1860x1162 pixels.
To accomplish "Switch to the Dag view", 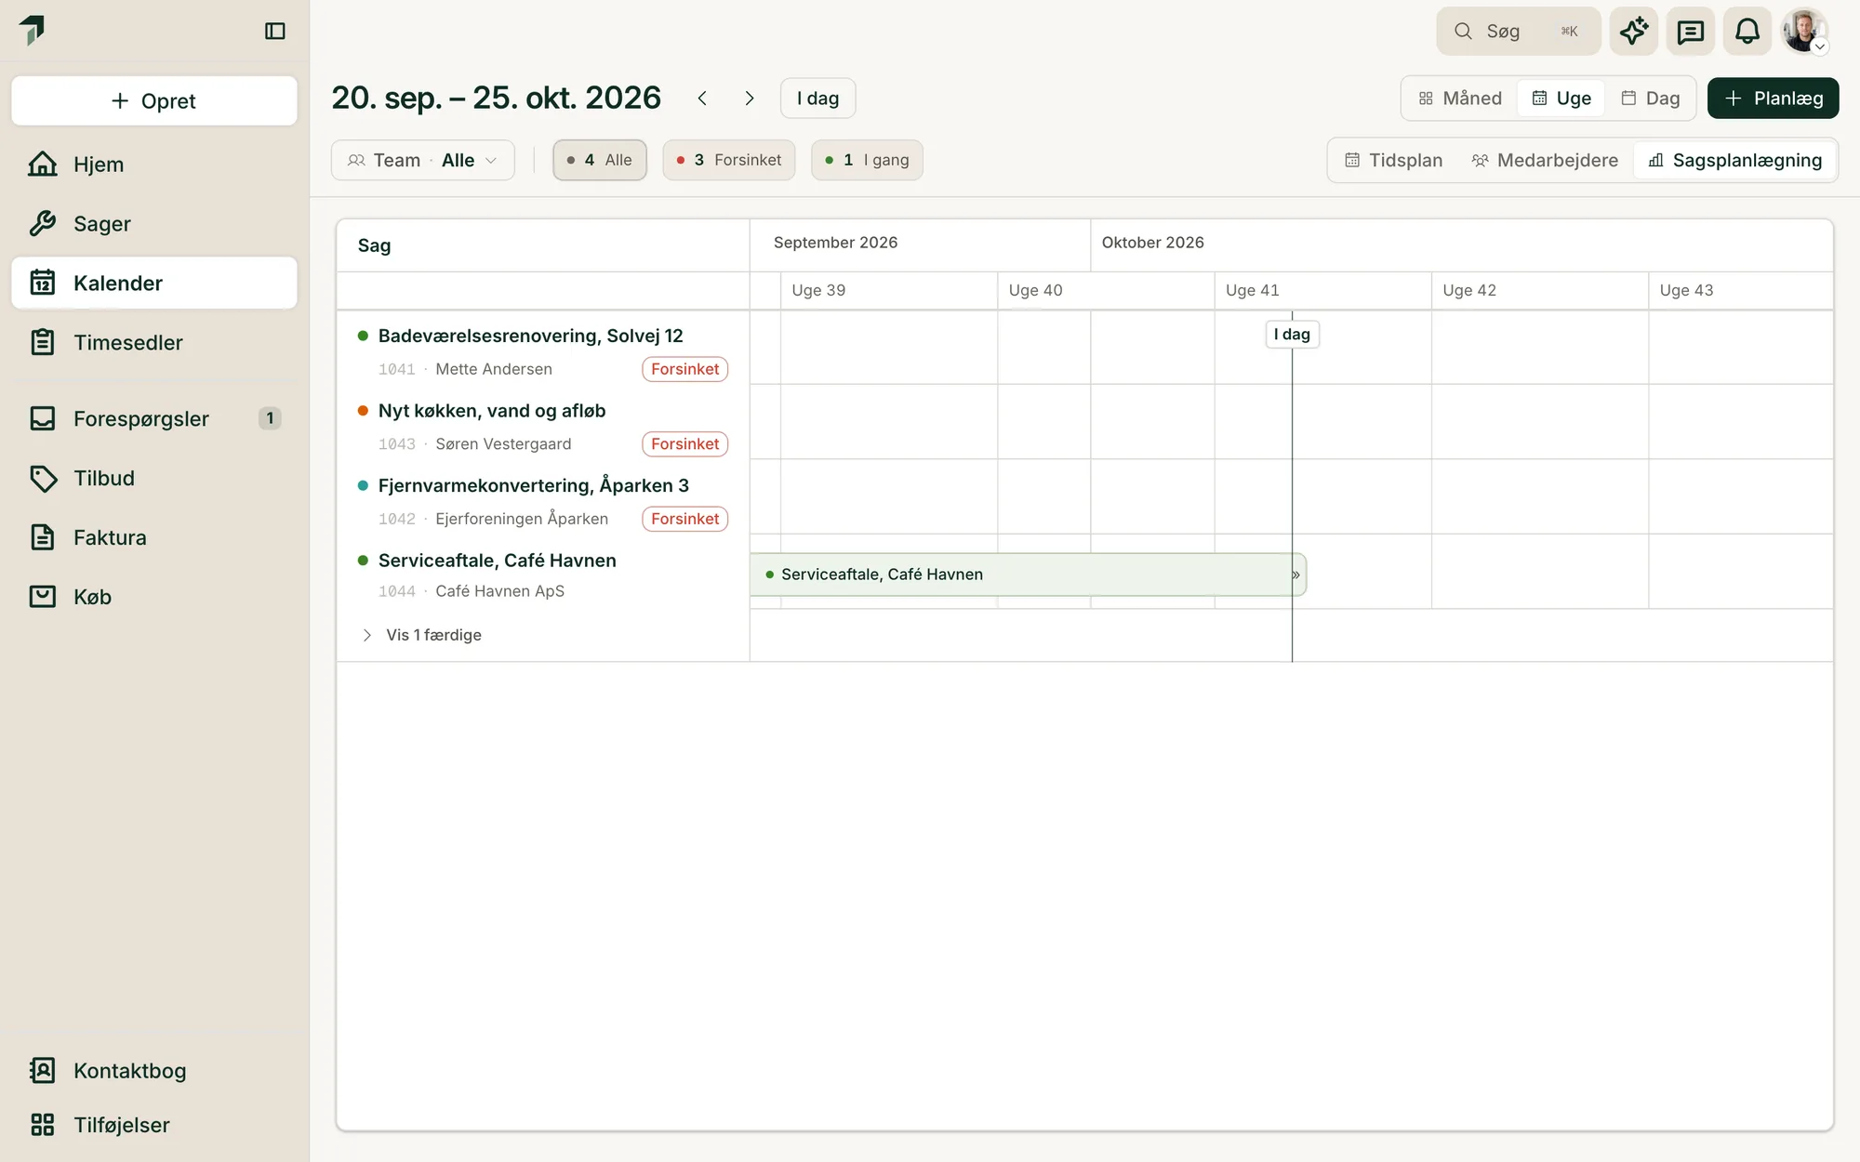I will 1651,99.
